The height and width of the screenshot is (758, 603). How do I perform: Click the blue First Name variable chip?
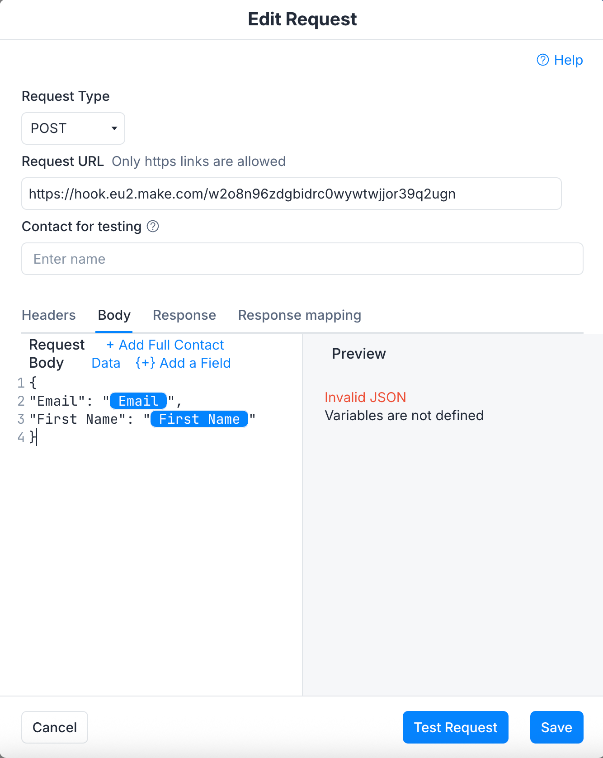(199, 419)
